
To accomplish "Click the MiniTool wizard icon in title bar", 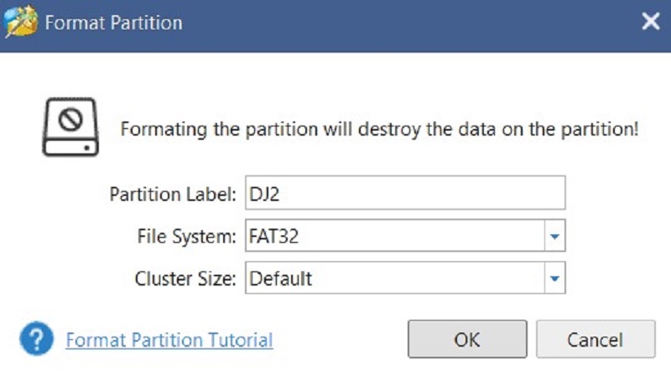I will click(19, 23).
